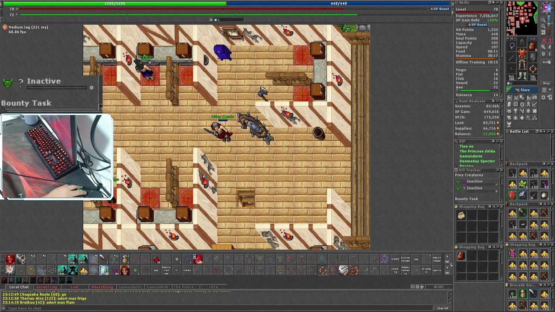
Task: Switch to defensive shield fight mode
Action: tap(544, 54)
